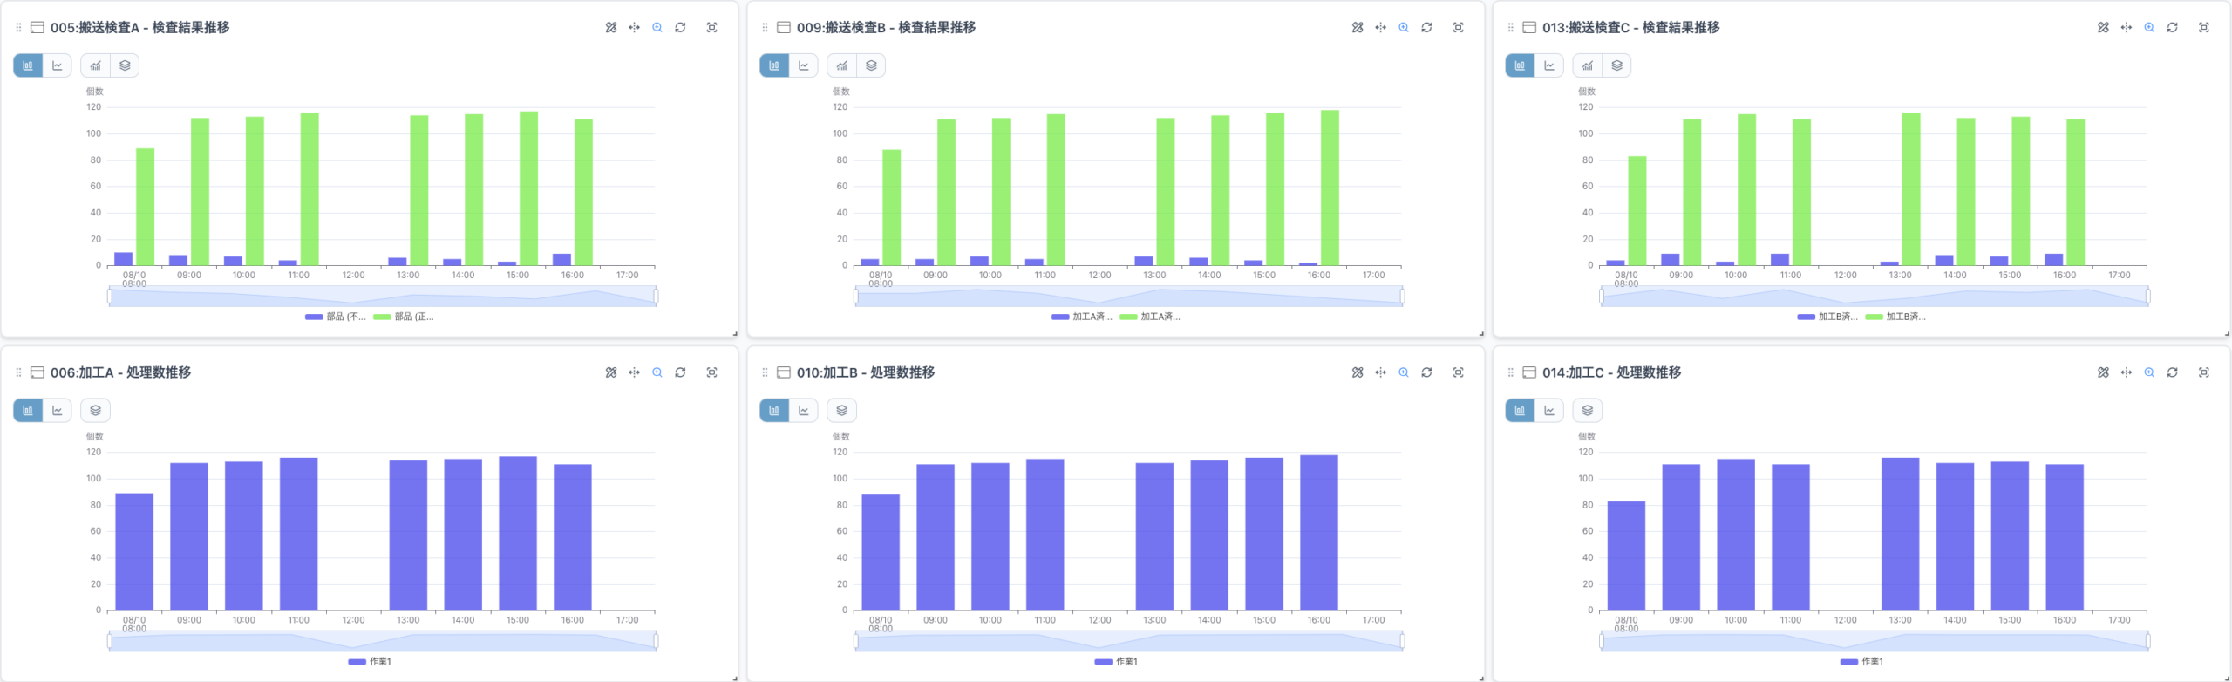Click the move arrows icon on panel 013:搬送検査C
This screenshot has height=682, width=2232.
click(x=2127, y=28)
